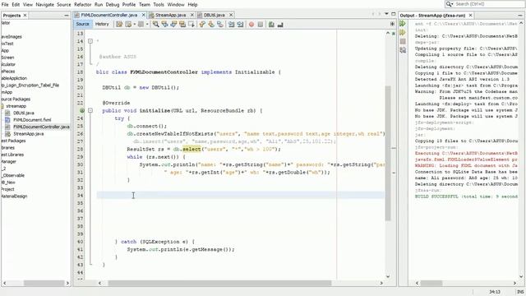Click in the Search field
Viewport: 526px width, 296px height.
coord(488,4)
